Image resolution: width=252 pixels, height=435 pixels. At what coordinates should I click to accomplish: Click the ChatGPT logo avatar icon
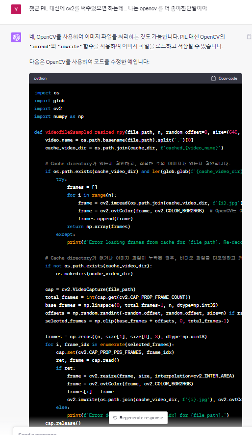(x=16, y=37)
